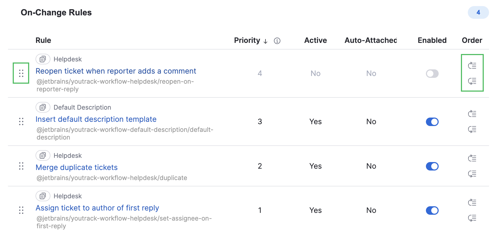Click Default Description workflow icon
Viewport: 497px width, 242px height.
click(x=43, y=107)
